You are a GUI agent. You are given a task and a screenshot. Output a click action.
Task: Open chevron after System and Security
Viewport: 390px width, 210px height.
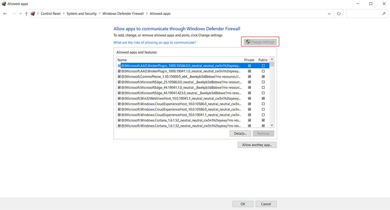pyautogui.click(x=100, y=13)
